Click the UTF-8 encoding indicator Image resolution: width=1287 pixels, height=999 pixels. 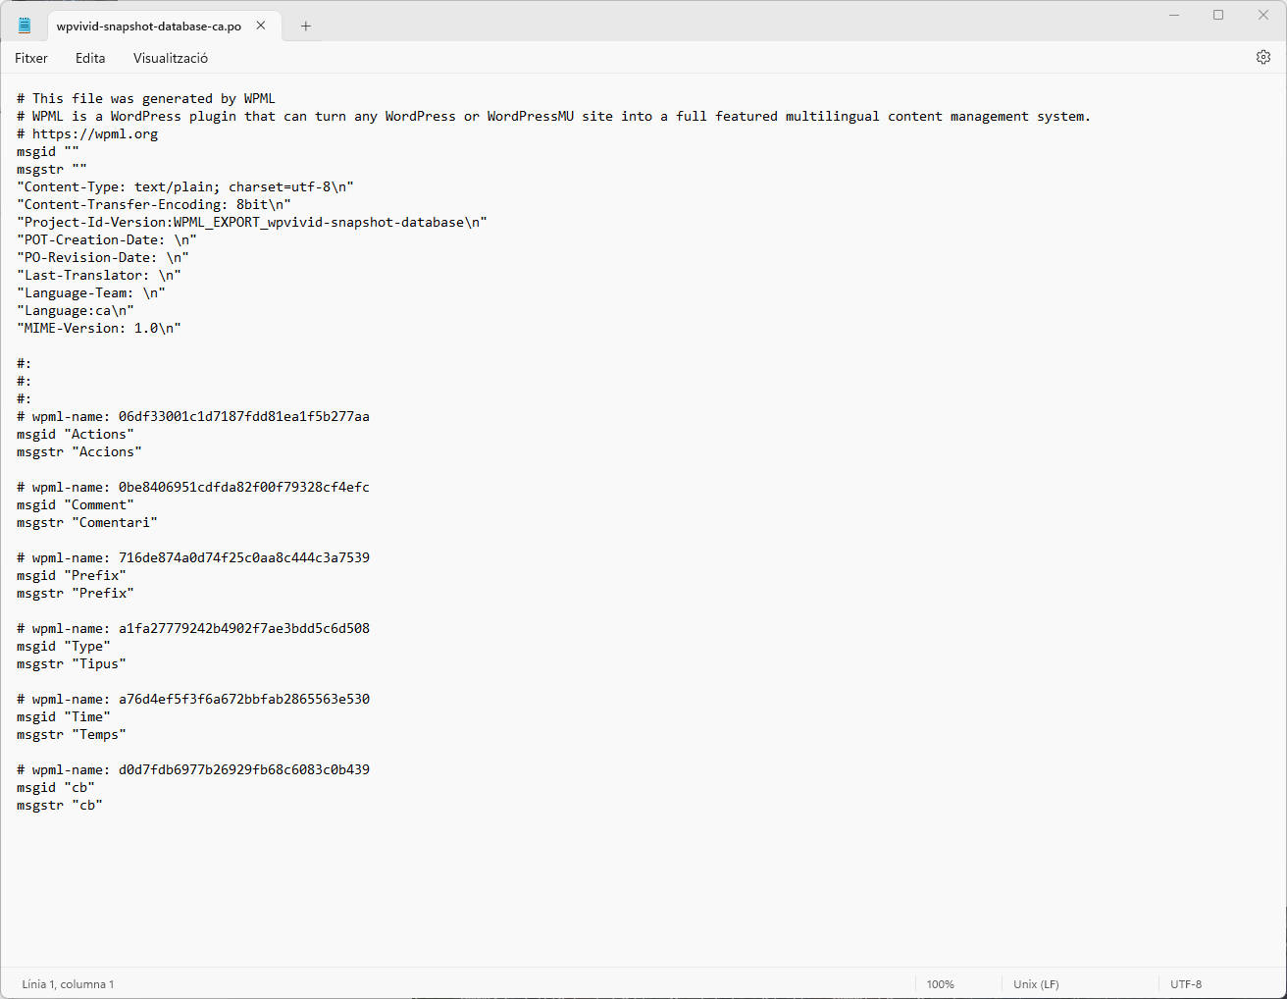pyautogui.click(x=1186, y=984)
